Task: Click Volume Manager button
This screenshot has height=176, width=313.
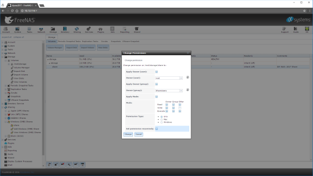Action: tap(55, 48)
